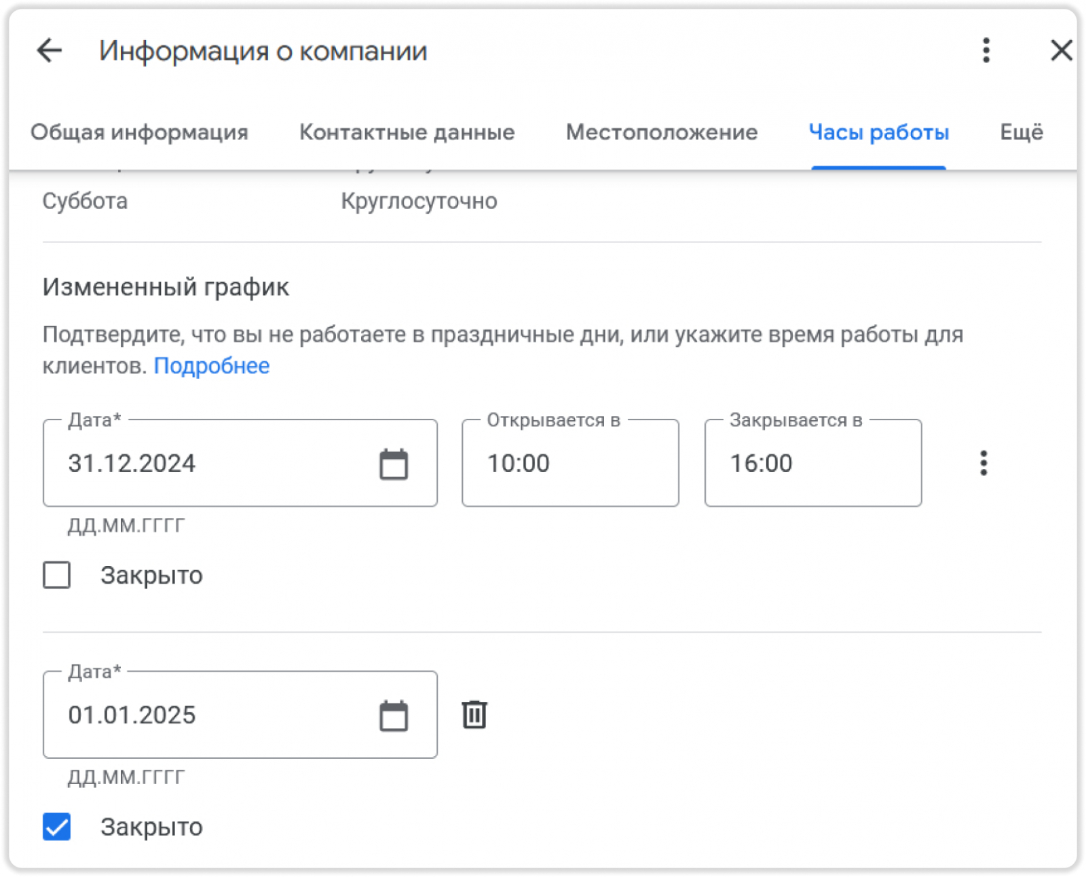Close the company information dialog
The width and height of the screenshot is (1086, 877).
click(x=1061, y=51)
